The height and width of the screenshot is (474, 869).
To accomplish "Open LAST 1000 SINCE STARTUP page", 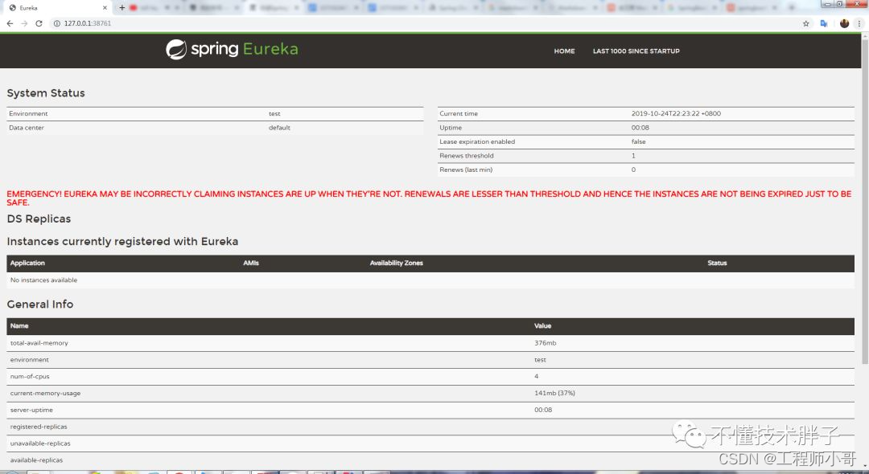I will click(636, 51).
